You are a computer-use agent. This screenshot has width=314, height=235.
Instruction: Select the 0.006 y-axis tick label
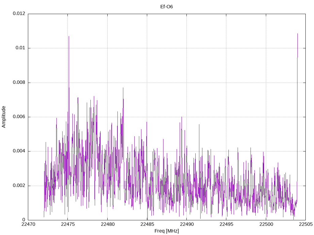click(x=19, y=117)
